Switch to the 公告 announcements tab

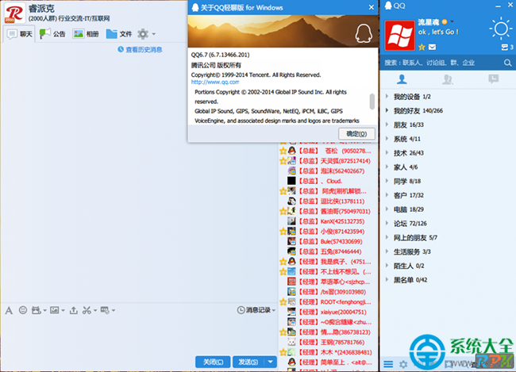(x=53, y=34)
